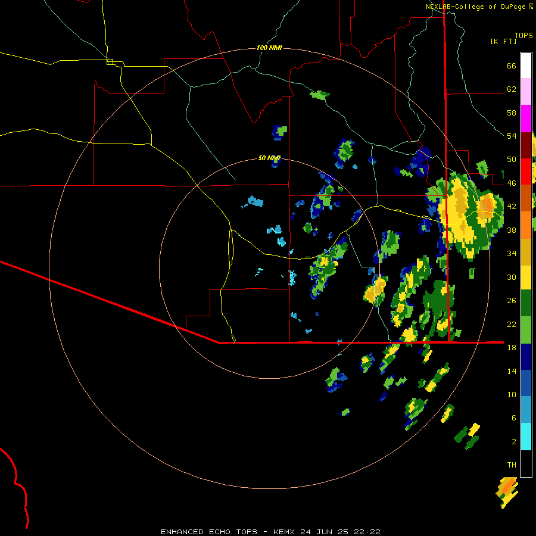Click the 18 value on the legend

512,348
